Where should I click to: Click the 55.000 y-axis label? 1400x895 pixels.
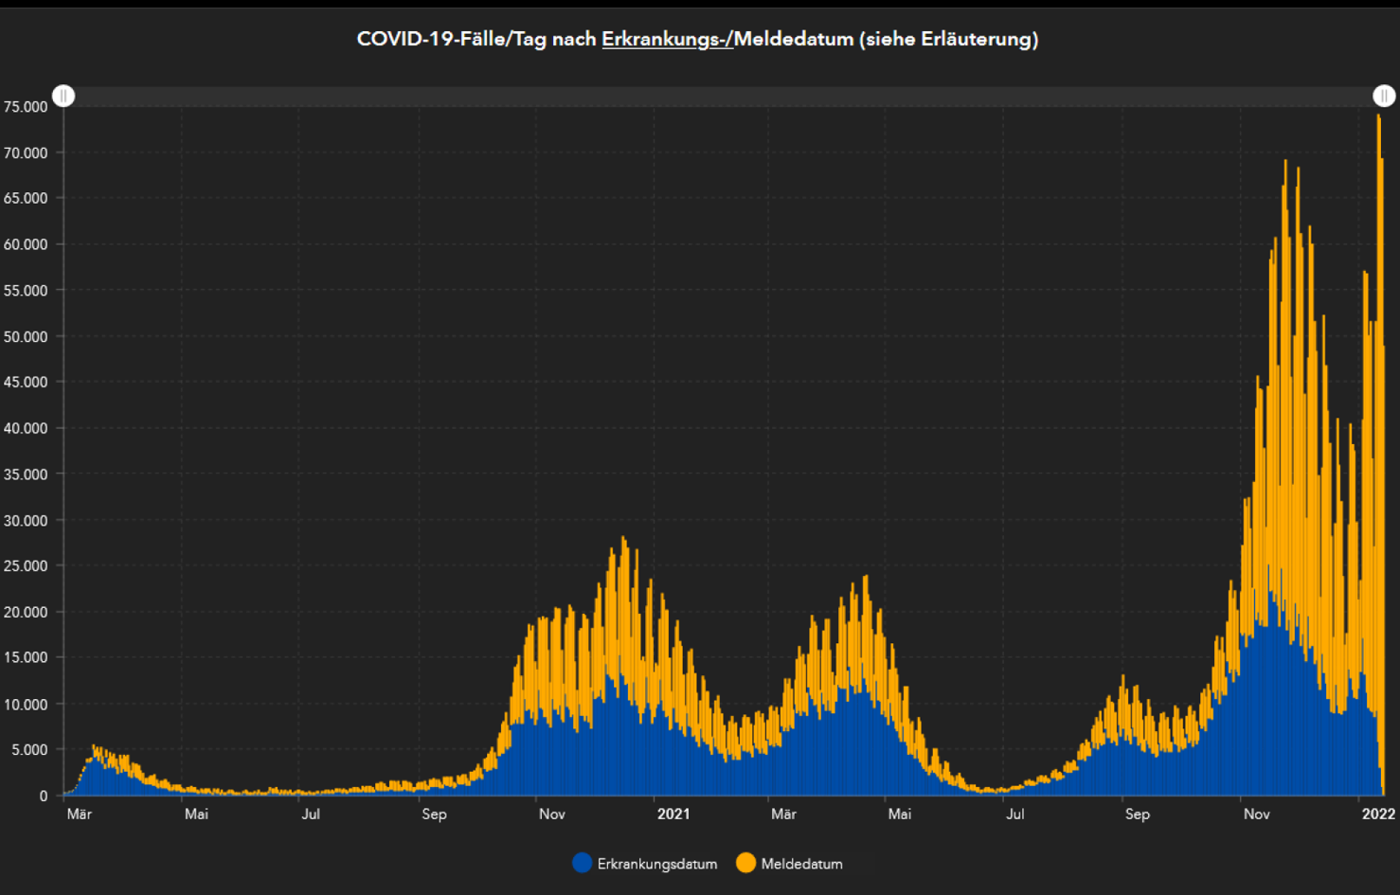pyautogui.click(x=26, y=291)
